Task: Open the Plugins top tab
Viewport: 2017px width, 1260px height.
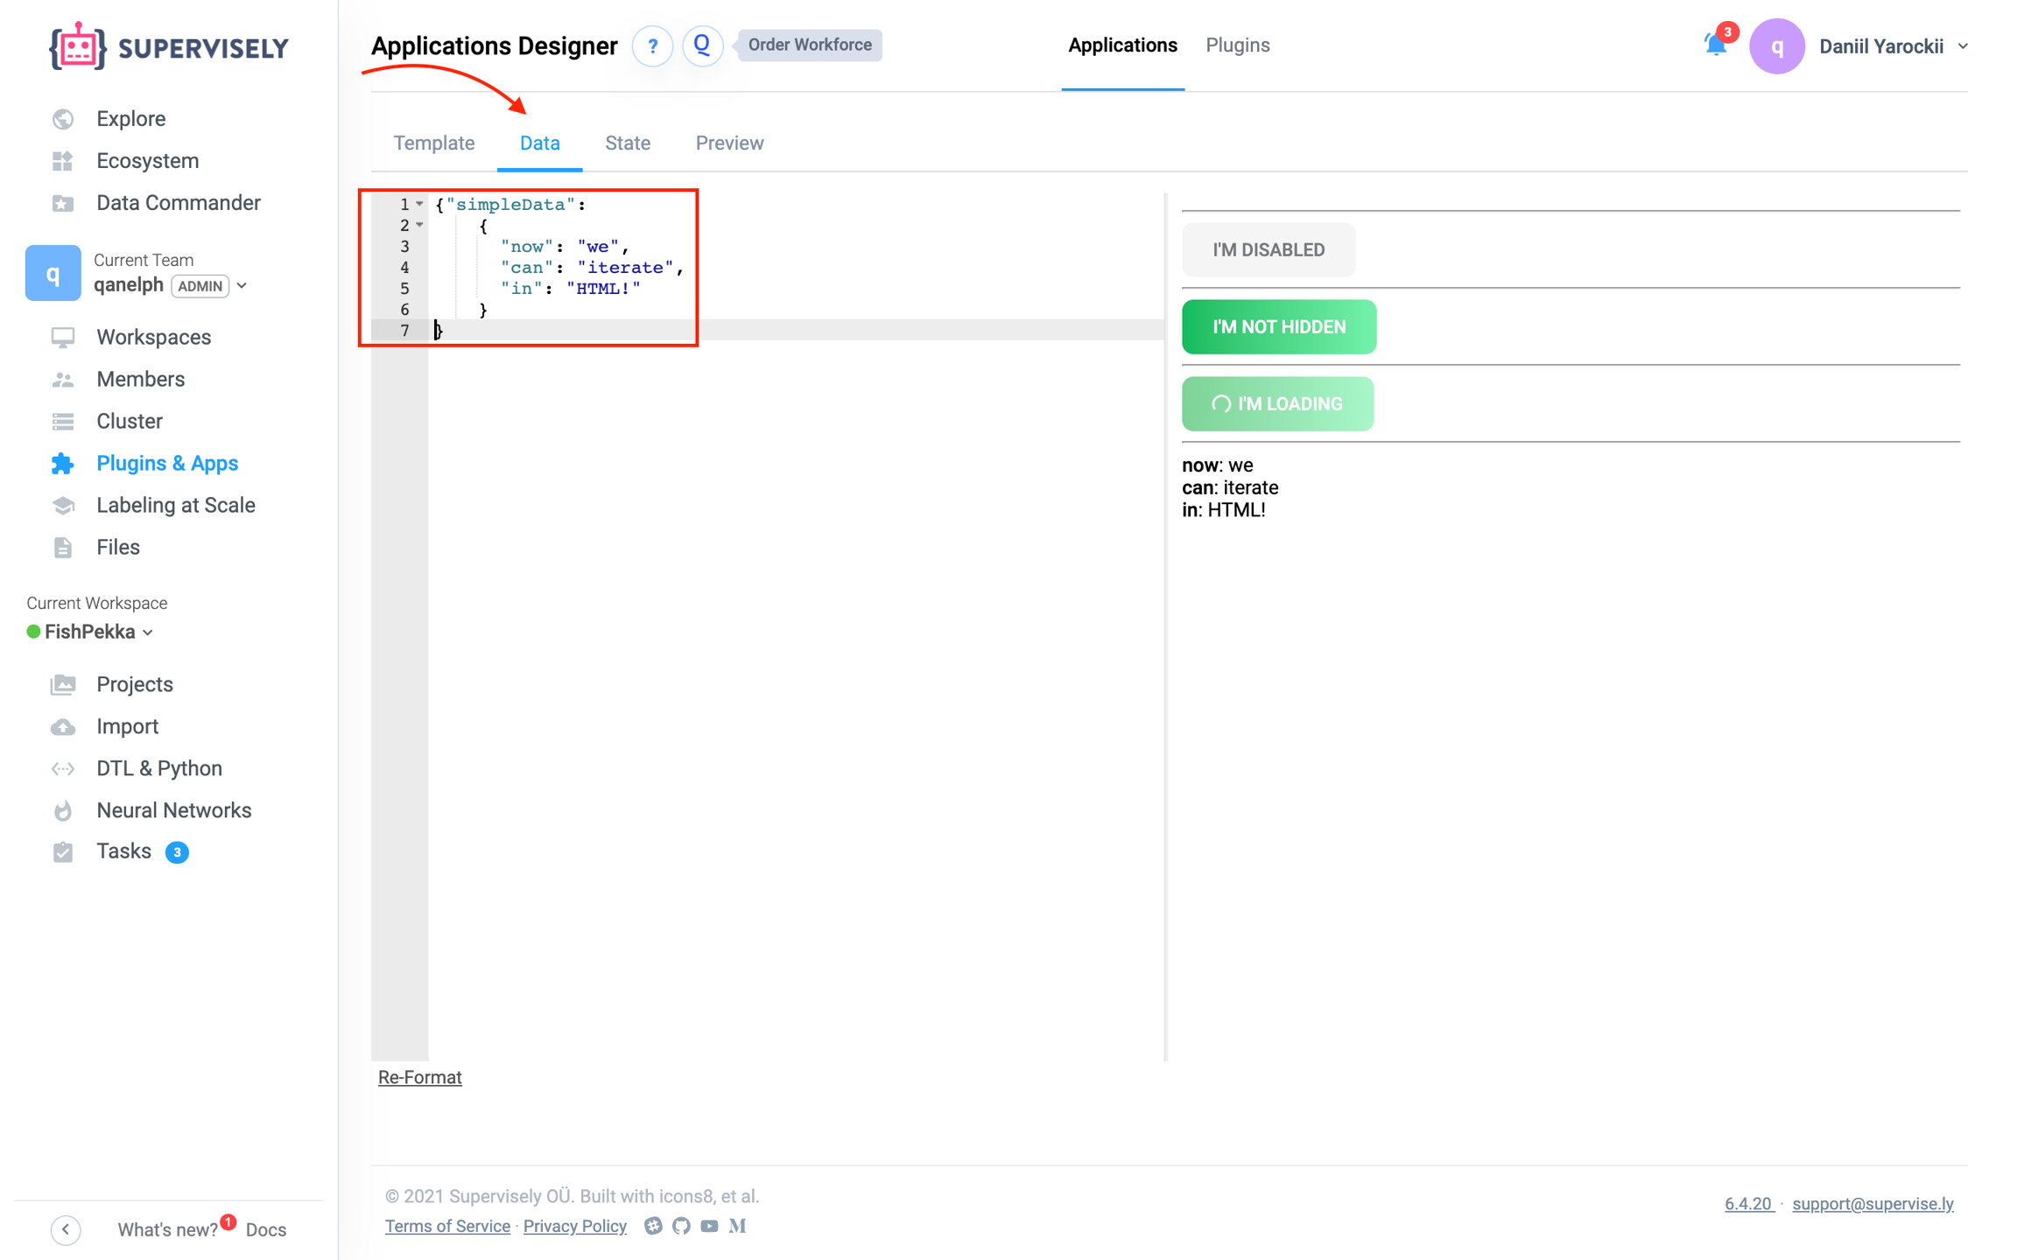Action: tap(1236, 45)
